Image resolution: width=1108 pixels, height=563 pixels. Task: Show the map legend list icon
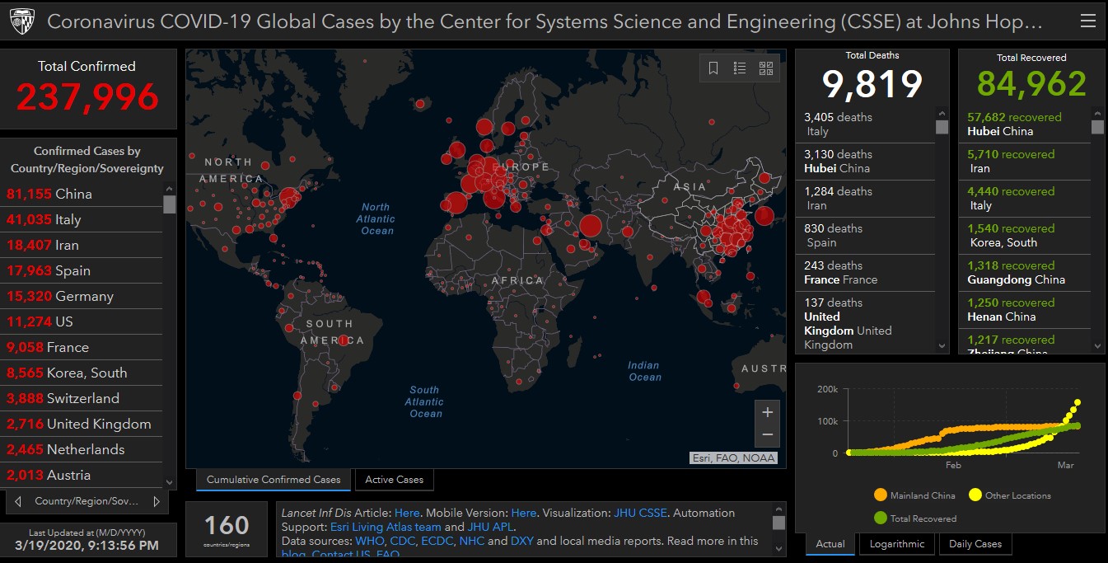[x=740, y=68]
